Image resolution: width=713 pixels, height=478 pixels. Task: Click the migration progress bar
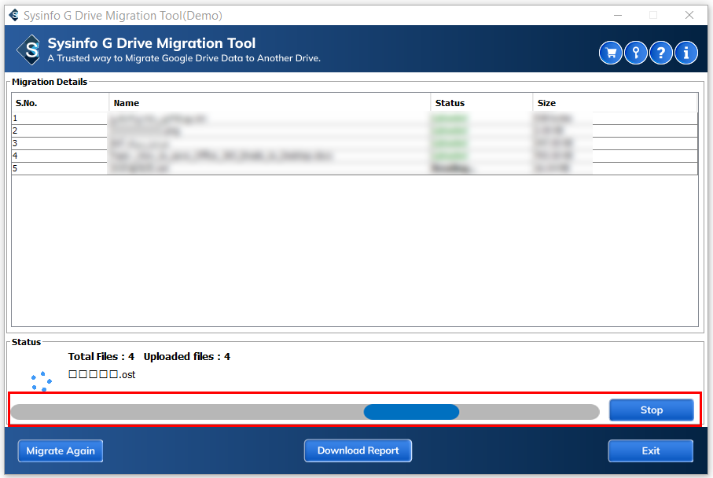click(305, 412)
